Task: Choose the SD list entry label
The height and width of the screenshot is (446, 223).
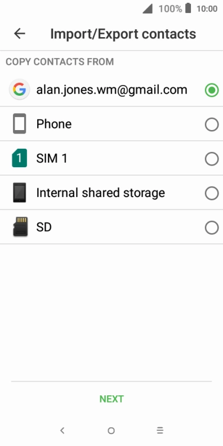Action: coord(44,228)
